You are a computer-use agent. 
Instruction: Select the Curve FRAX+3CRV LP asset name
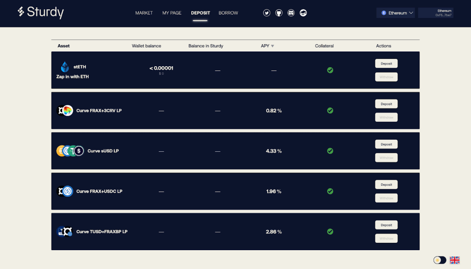tap(99, 110)
